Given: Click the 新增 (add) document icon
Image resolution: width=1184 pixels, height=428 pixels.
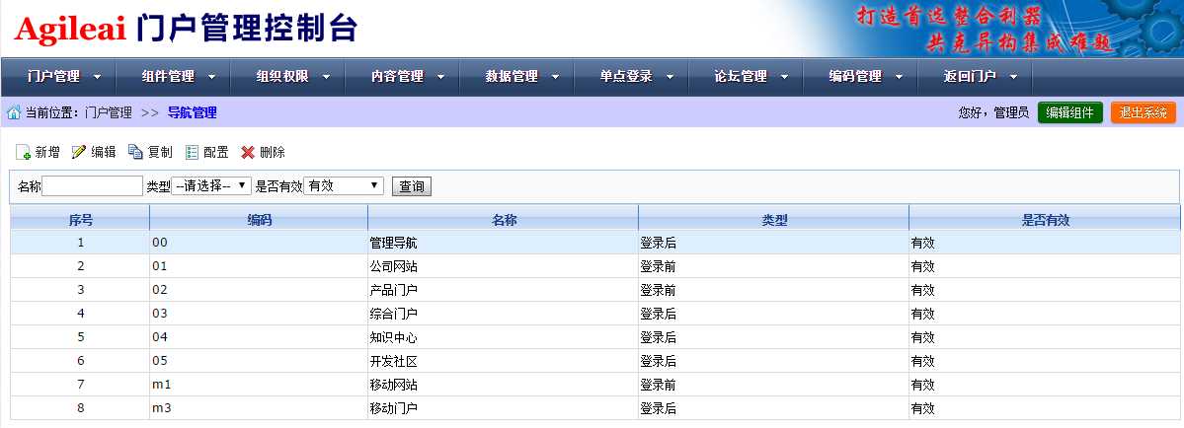Looking at the screenshot, I should point(24,152).
